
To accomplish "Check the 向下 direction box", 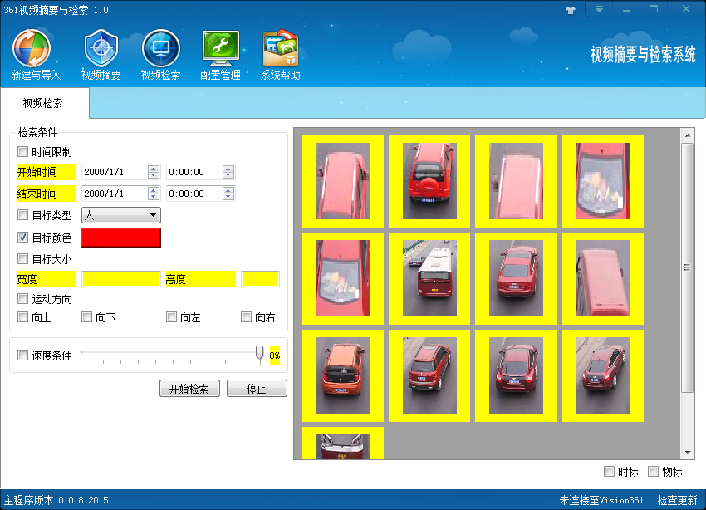I will (86, 317).
